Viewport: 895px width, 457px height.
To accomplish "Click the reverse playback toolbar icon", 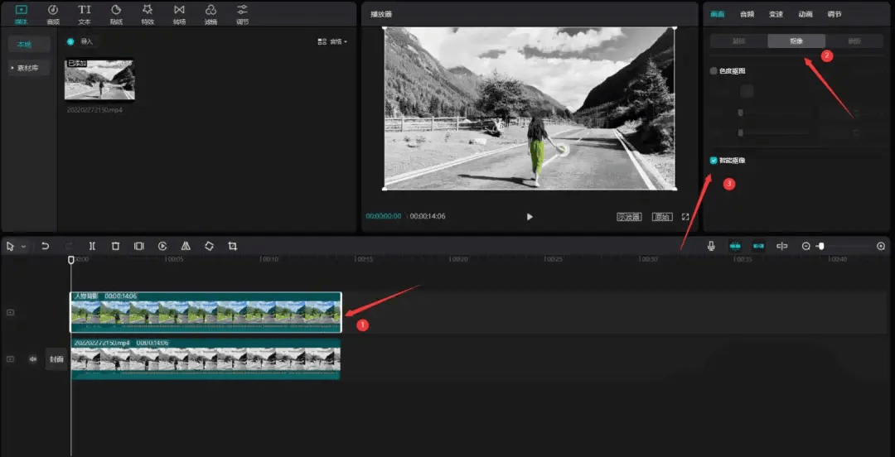I will [162, 246].
